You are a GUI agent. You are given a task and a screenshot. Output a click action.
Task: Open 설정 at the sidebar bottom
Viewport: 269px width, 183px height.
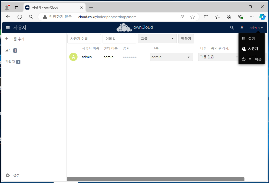[16, 175]
